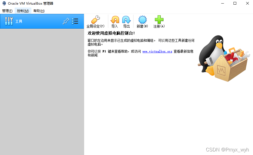Open the 管理(F) menu
Screen dimensions: 253x155
[x=7, y=11]
